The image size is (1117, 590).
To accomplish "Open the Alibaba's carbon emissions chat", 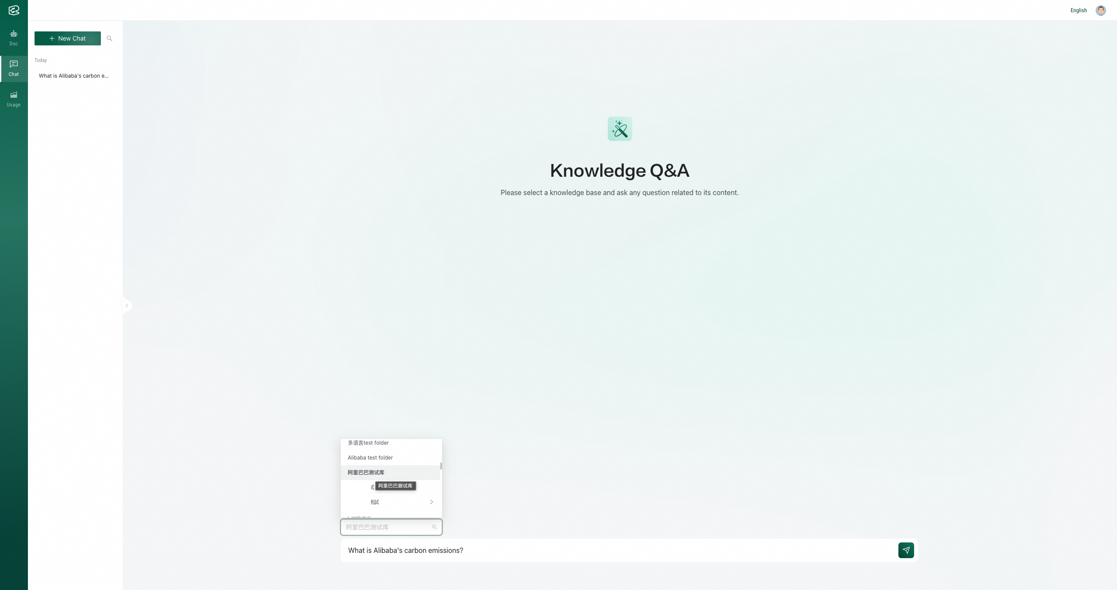I will 73,76.
